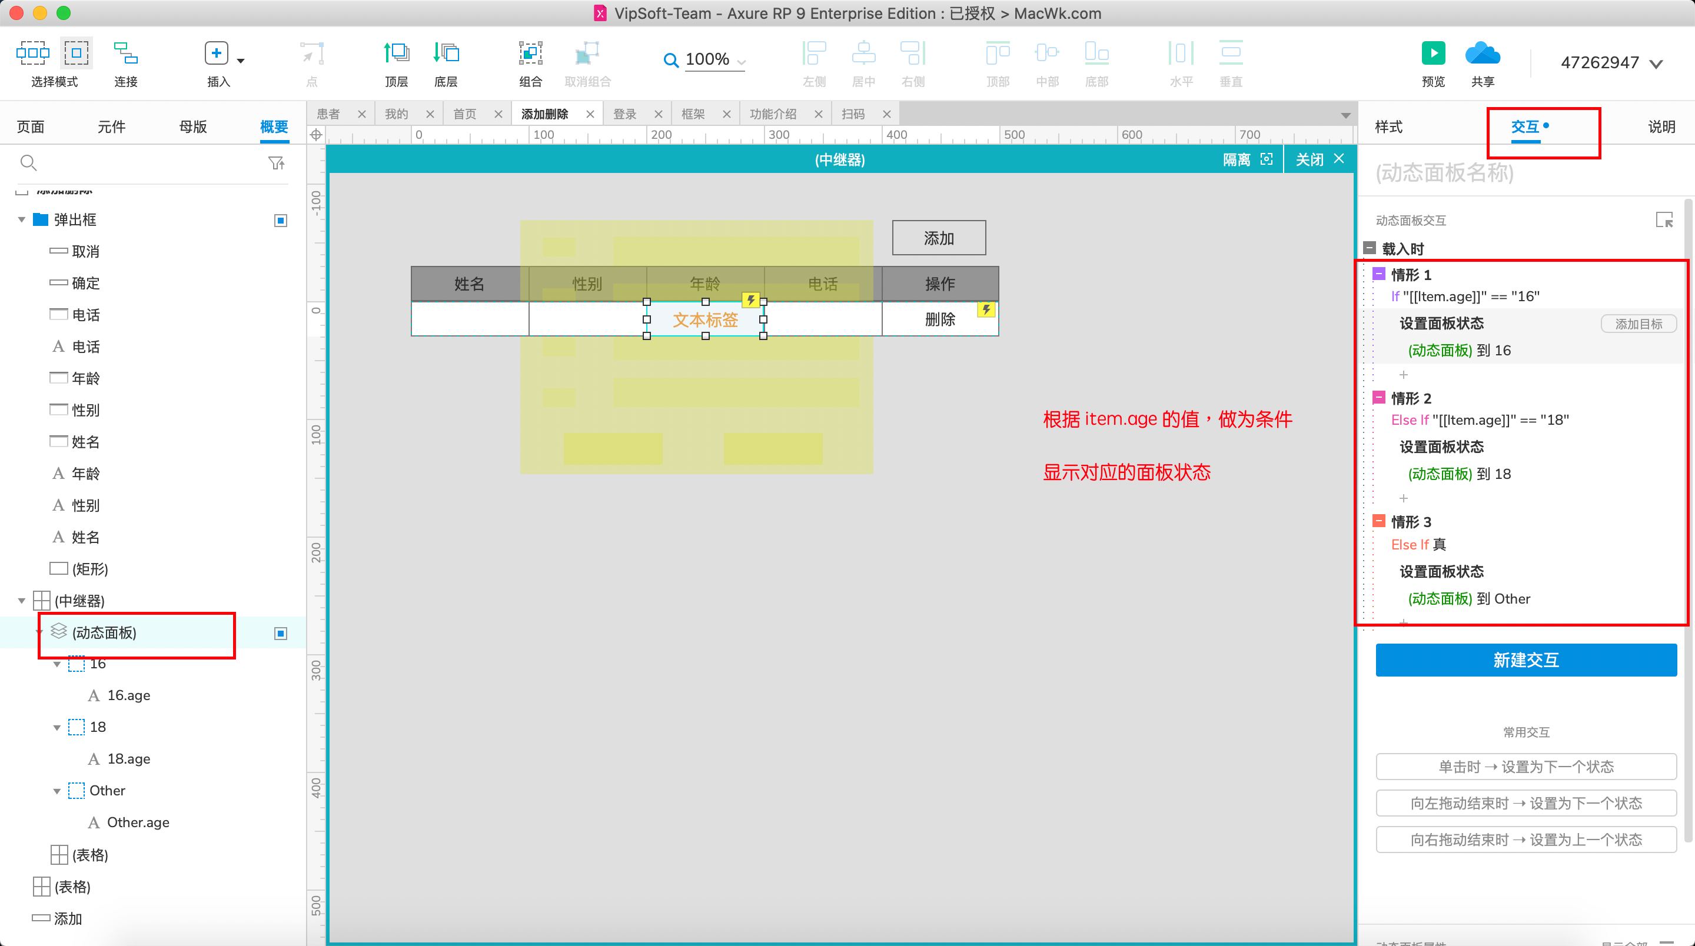Click 向右拖动结束时 → 设置为上一个状态 shortcut
Image resolution: width=1695 pixels, height=946 pixels.
[x=1526, y=840]
